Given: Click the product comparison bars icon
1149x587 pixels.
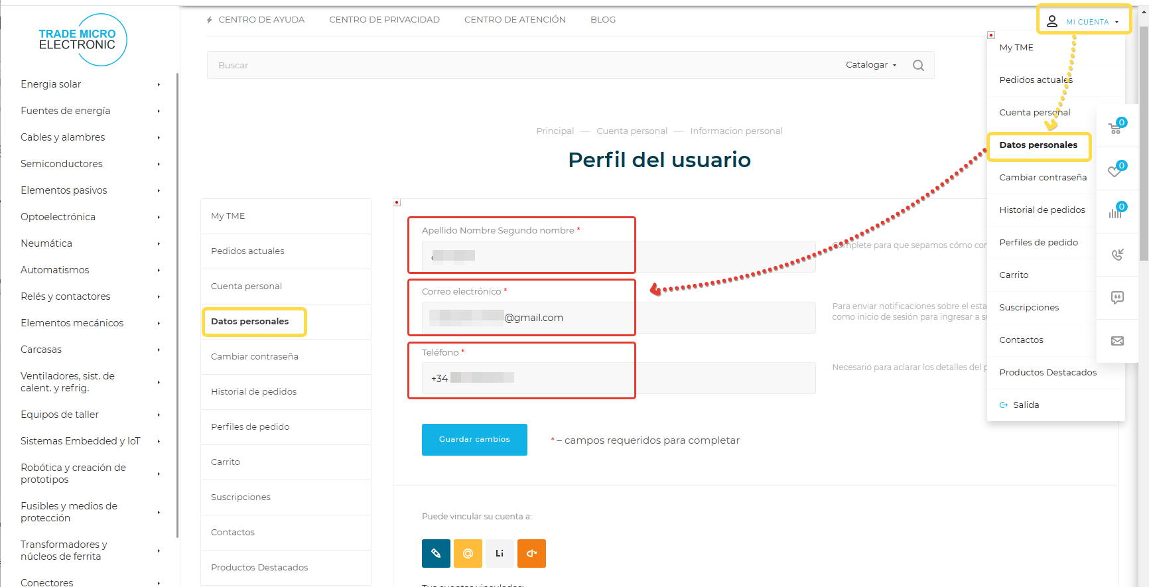Looking at the screenshot, I should click(1116, 212).
